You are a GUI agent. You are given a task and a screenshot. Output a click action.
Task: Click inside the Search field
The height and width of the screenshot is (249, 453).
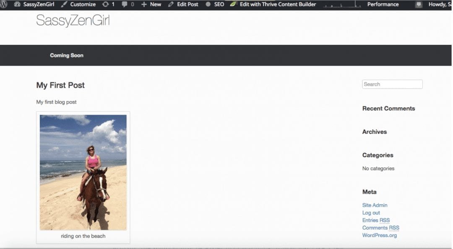point(392,84)
